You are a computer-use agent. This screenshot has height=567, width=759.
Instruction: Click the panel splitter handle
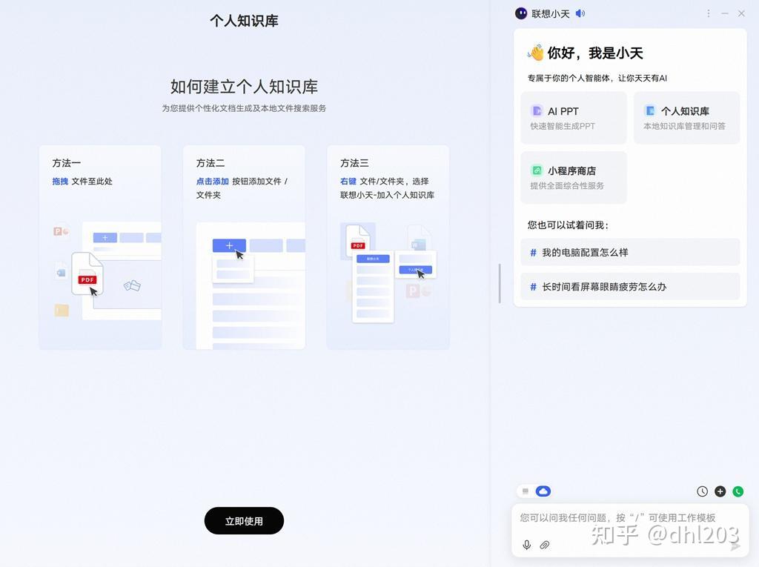pyautogui.click(x=500, y=284)
